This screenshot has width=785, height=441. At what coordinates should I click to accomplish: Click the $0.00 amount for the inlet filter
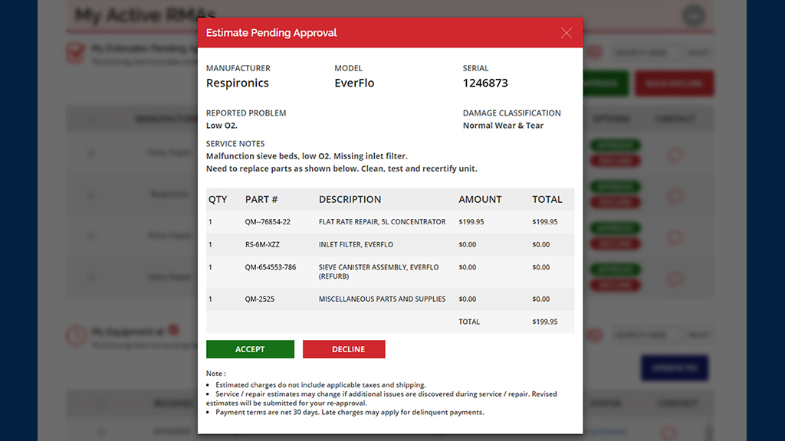click(467, 244)
